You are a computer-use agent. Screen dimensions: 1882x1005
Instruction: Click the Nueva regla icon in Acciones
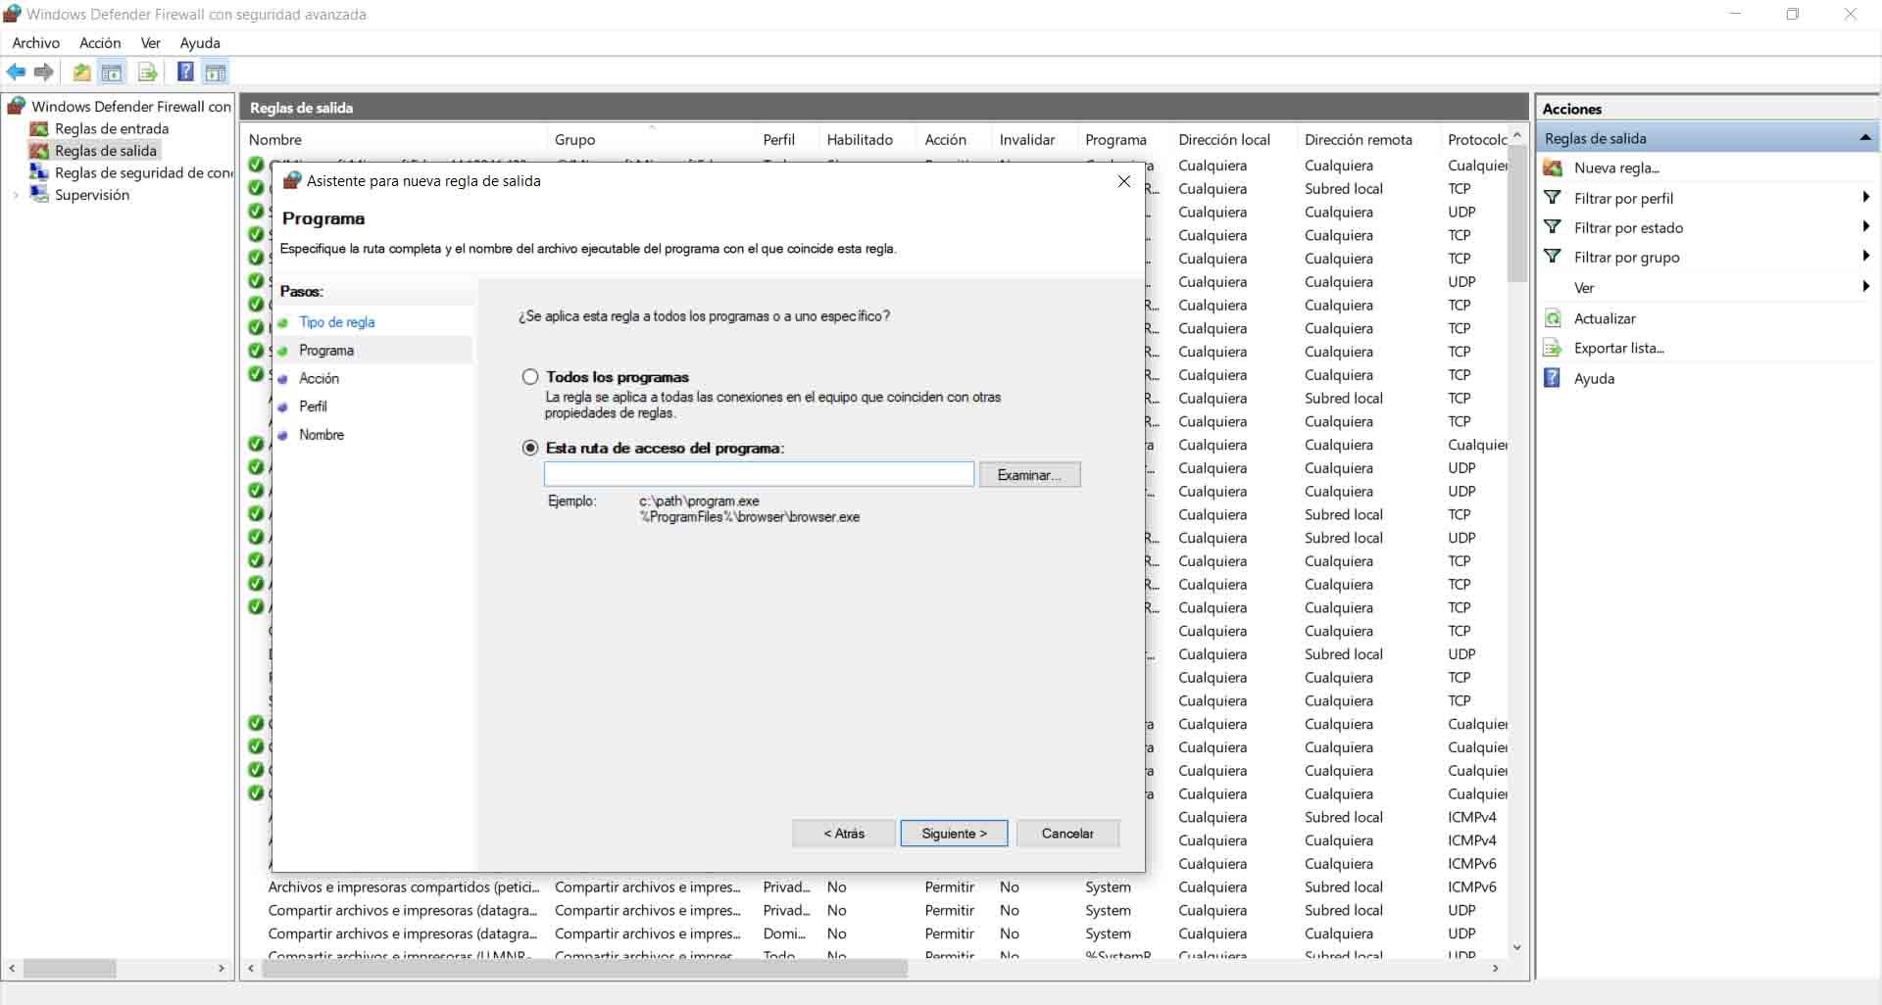(x=1553, y=167)
